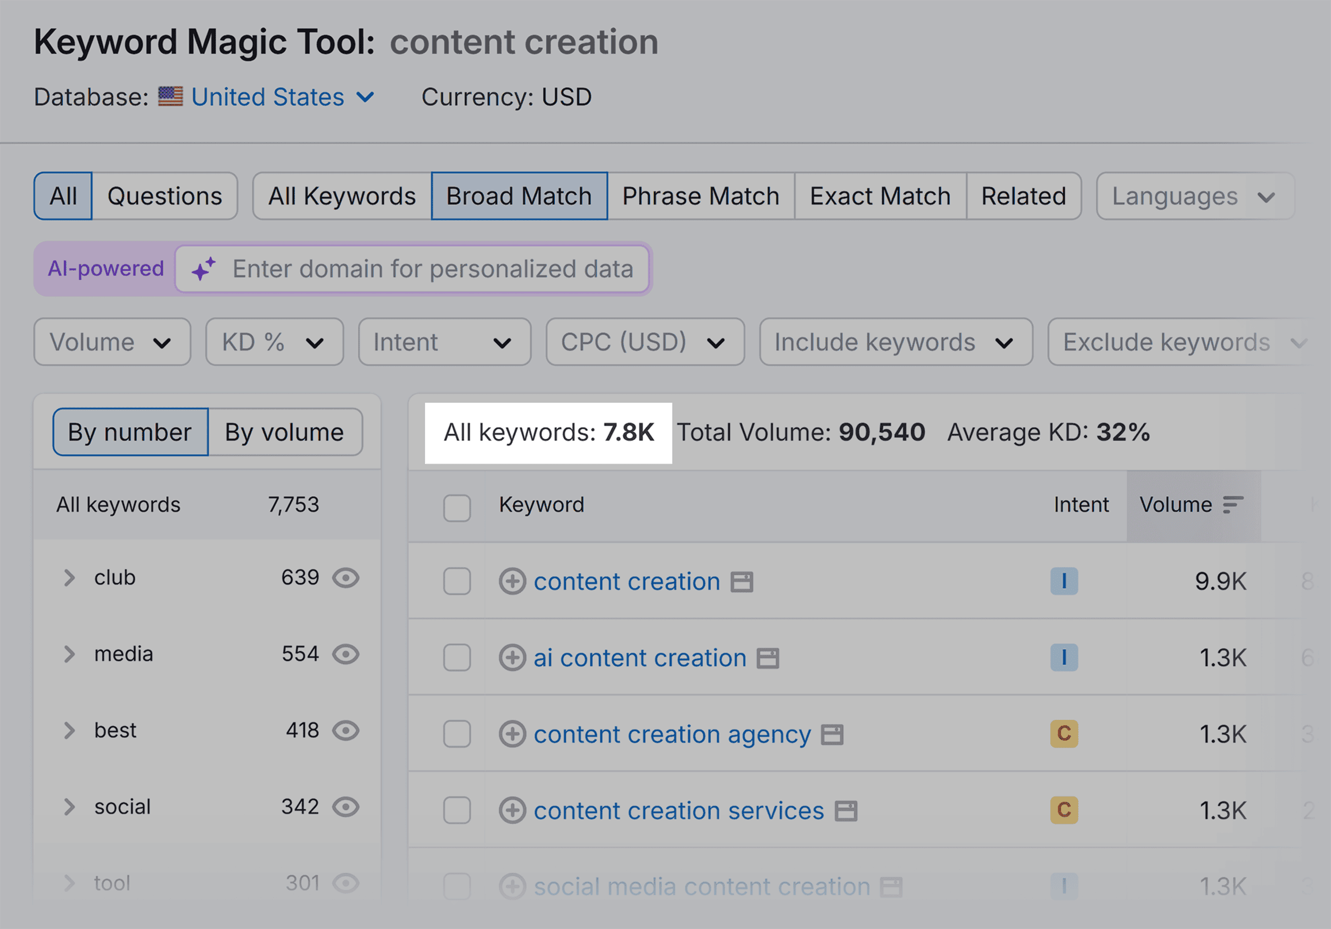1331x929 pixels.
Task: Check the select-all keywords checkbox
Action: 457,508
